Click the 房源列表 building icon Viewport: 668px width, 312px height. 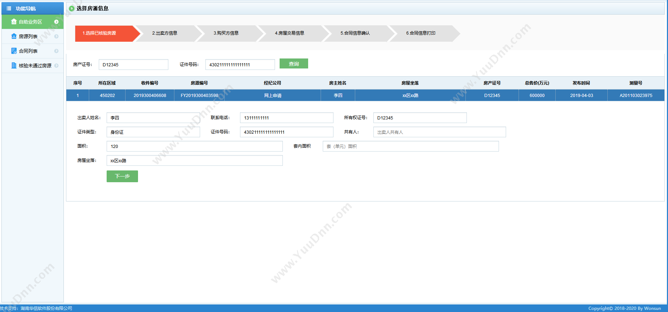(x=14, y=36)
